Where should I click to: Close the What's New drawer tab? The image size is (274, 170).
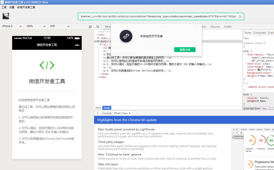pyautogui.click(x=130, y=113)
